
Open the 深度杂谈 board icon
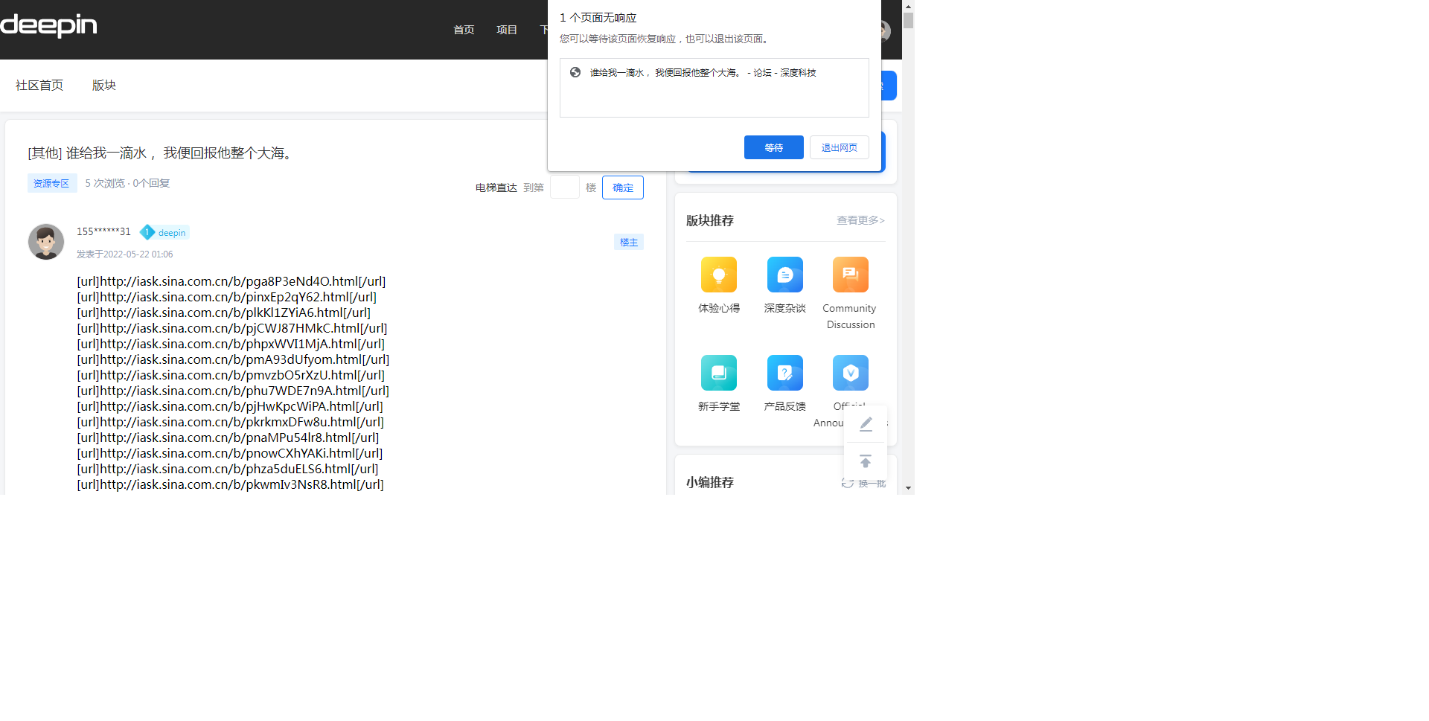tap(785, 275)
